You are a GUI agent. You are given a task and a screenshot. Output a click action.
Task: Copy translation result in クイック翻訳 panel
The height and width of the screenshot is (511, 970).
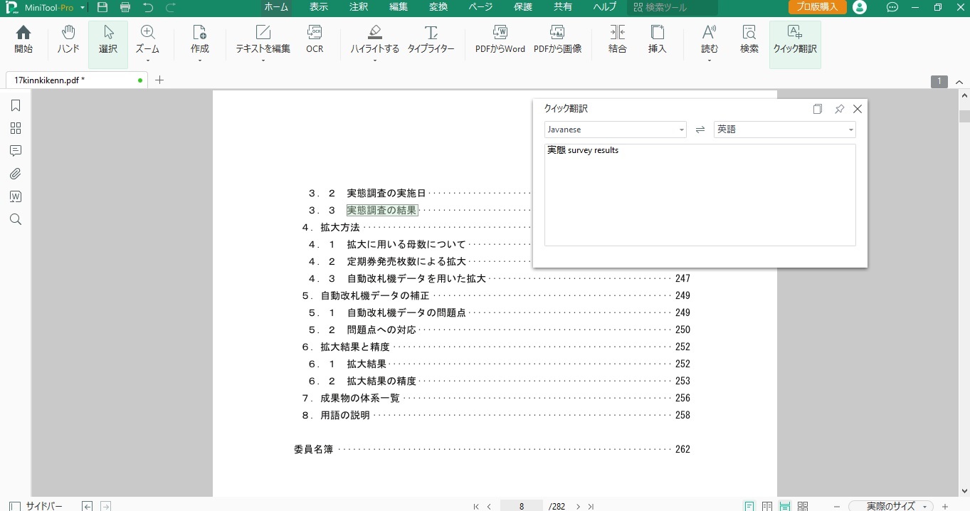(818, 109)
